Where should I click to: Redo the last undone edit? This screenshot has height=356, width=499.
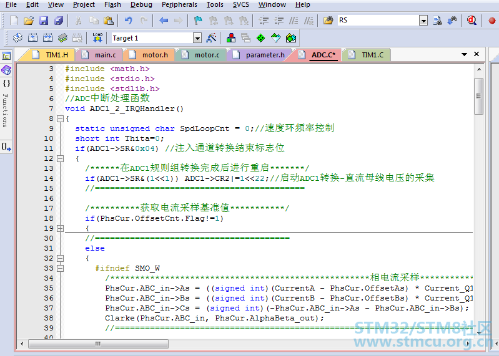point(144,21)
